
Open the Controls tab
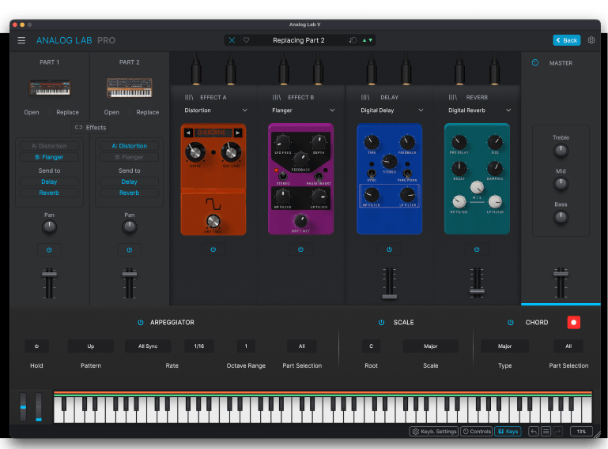click(x=477, y=432)
